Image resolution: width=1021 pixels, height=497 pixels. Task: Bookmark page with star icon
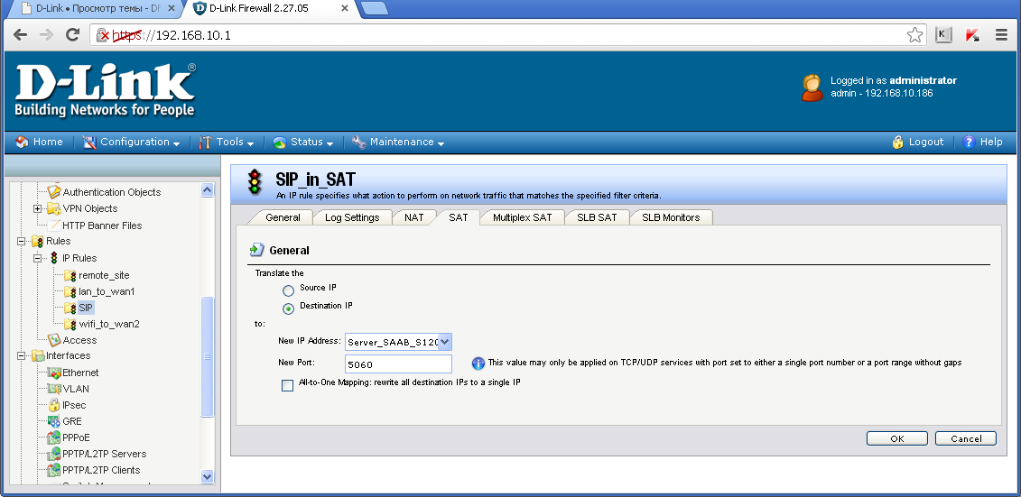click(914, 35)
